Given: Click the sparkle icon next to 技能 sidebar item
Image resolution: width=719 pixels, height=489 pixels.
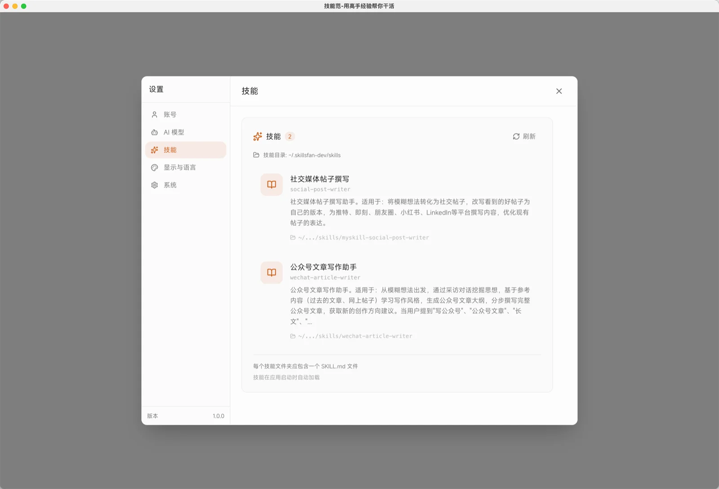Looking at the screenshot, I should [154, 150].
